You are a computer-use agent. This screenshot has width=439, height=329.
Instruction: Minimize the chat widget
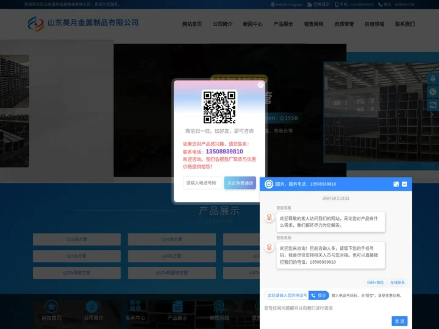click(x=404, y=184)
